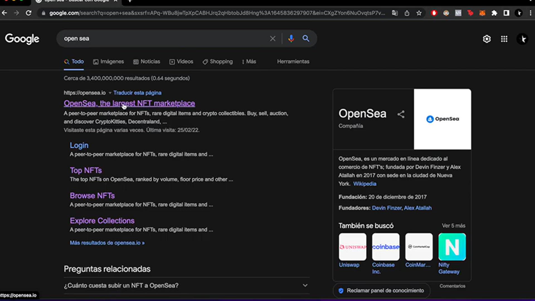Image resolution: width=535 pixels, height=301 pixels.
Task: Switch to the Noticias tab
Action: 147,62
